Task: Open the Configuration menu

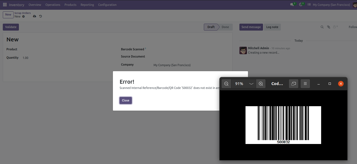Action: [107, 5]
